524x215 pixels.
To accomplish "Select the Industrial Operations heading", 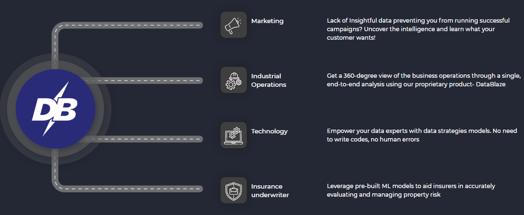I will click(269, 81).
